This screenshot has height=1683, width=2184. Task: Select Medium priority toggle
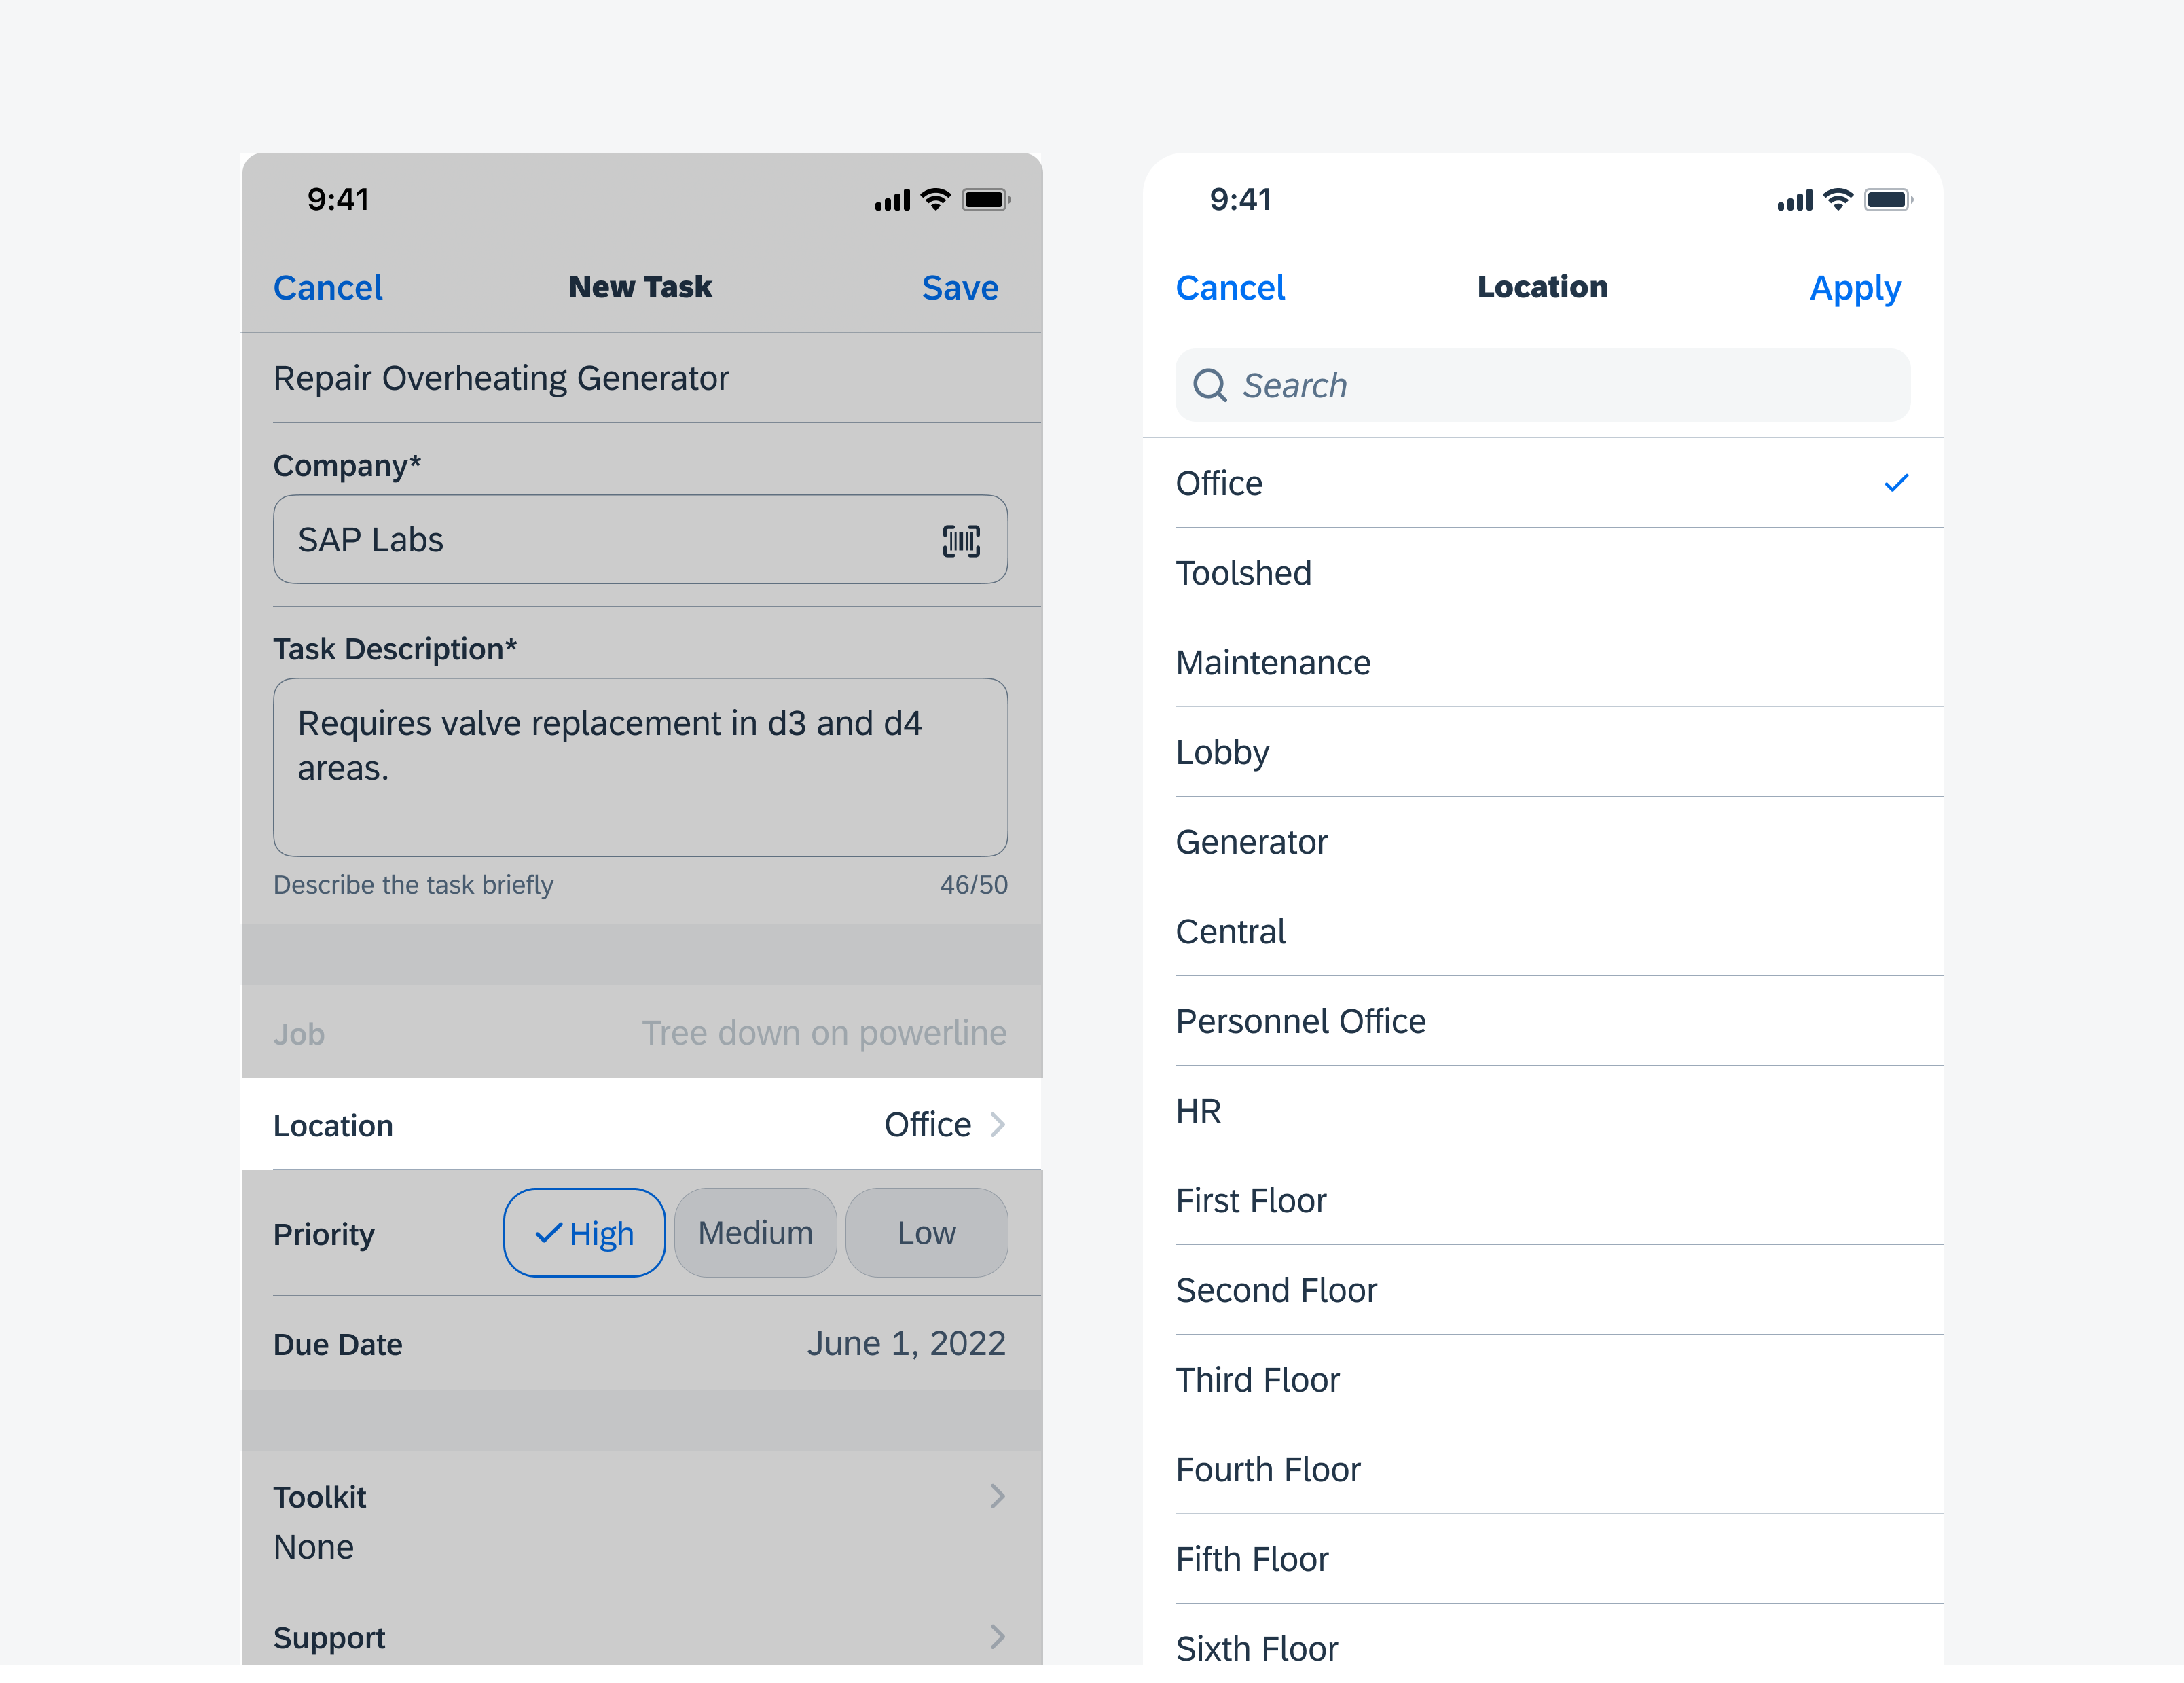pos(751,1232)
